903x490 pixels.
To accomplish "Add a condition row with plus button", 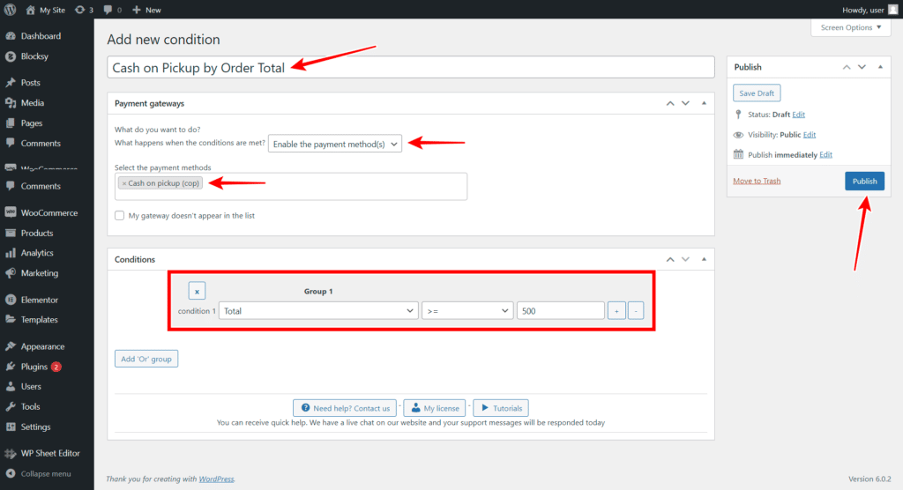I will pos(616,311).
